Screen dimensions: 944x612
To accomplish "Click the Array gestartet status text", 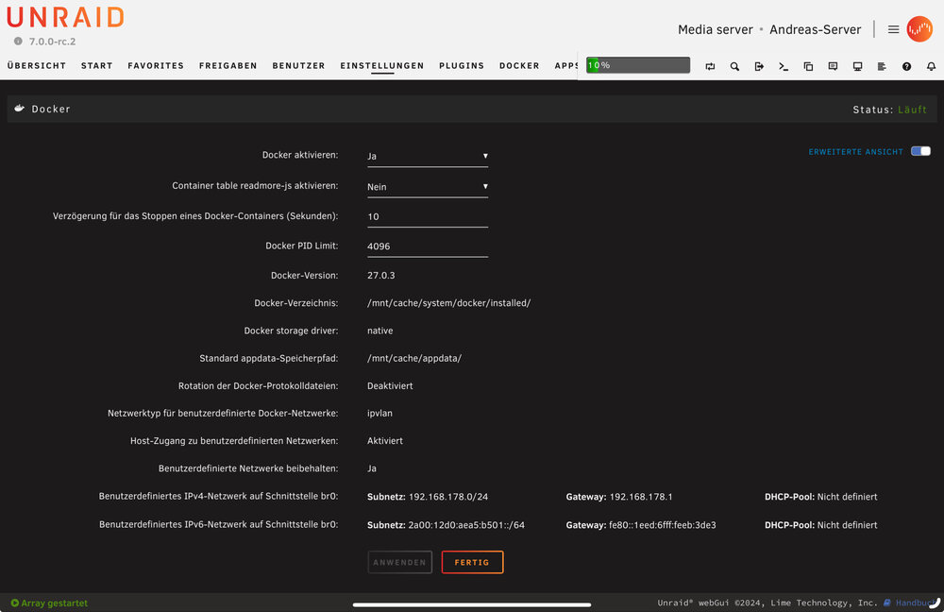I will [x=54, y=603].
